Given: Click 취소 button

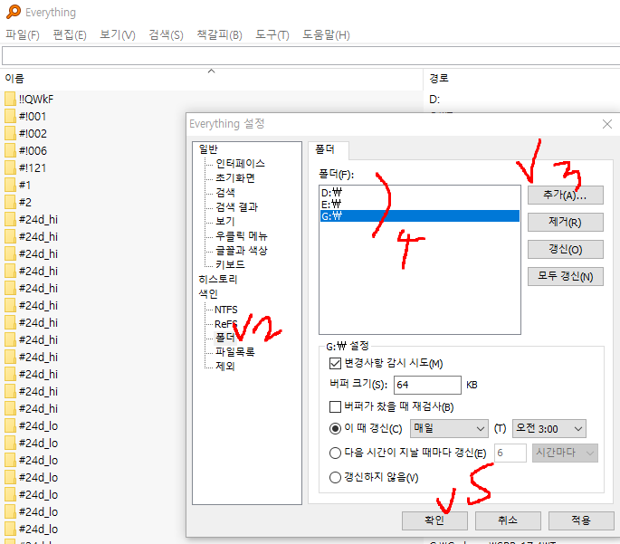Looking at the screenshot, I should point(508,520).
